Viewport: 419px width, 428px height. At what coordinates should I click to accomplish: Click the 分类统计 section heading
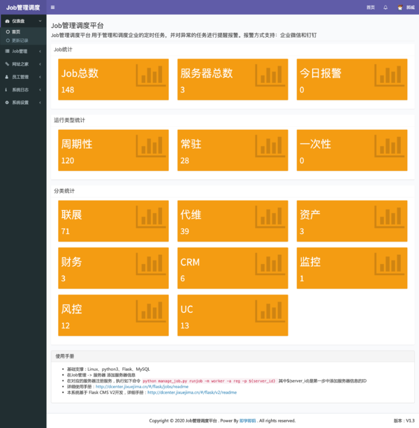[x=64, y=191]
